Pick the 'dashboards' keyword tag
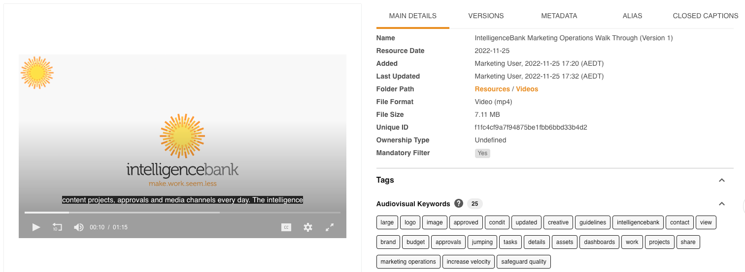The image size is (745, 272). (600, 242)
